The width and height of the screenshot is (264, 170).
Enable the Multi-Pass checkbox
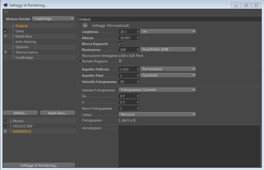(6, 36)
